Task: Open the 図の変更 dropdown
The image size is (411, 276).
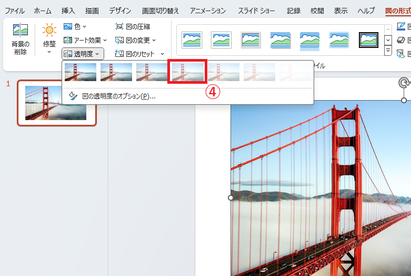Action: (135, 40)
